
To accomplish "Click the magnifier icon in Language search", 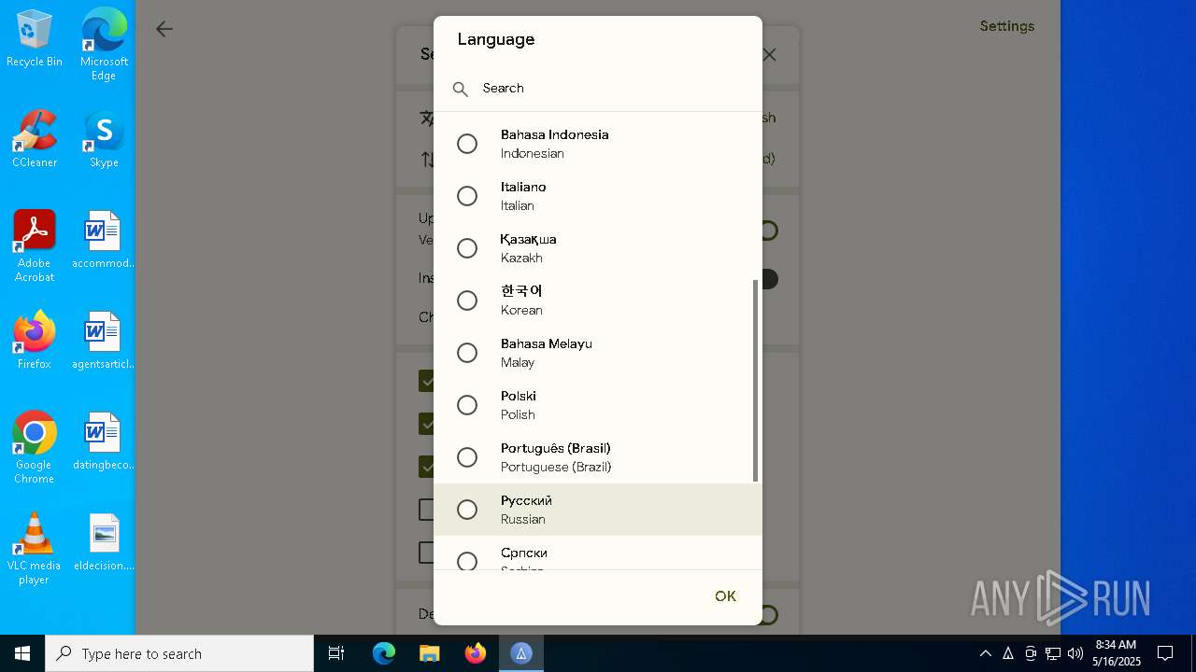I will tap(460, 89).
